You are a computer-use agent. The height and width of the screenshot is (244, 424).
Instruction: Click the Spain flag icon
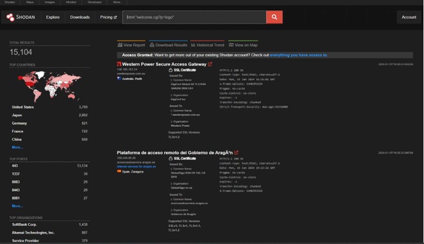[119, 171]
